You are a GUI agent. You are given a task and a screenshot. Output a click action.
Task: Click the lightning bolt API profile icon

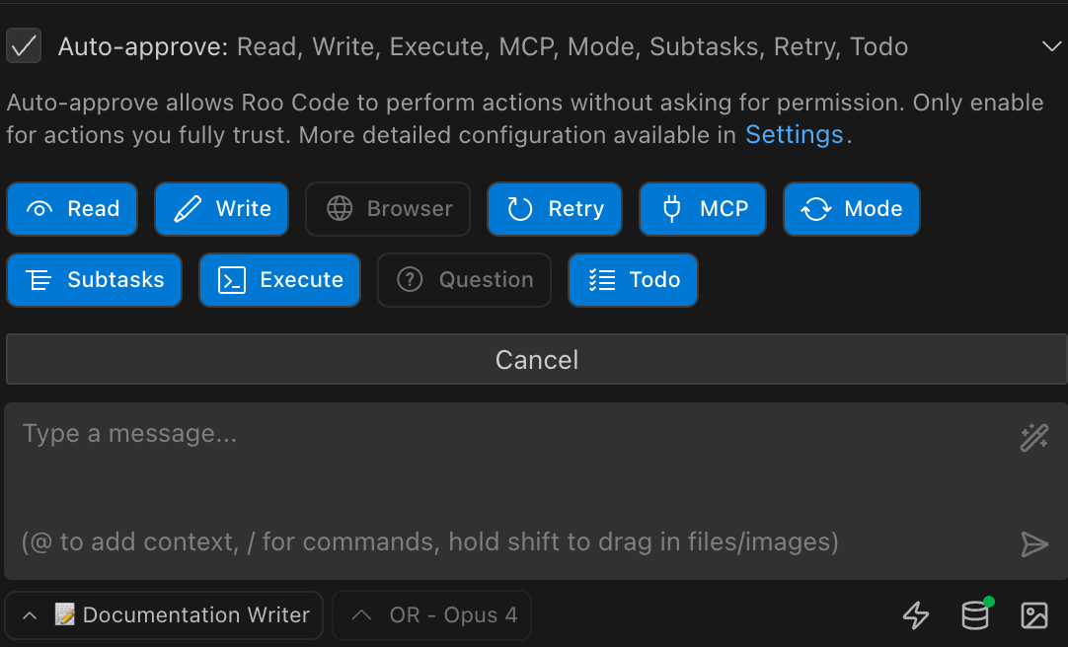click(x=915, y=615)
